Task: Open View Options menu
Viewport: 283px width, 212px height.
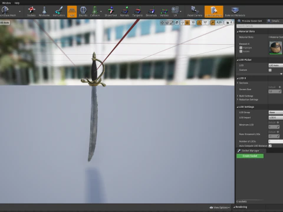Action: point(219,207)
